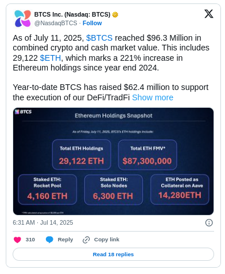Open the $BTCS cashtag link
The height and width of the screenshot is (274, 225).
point(99,38)
